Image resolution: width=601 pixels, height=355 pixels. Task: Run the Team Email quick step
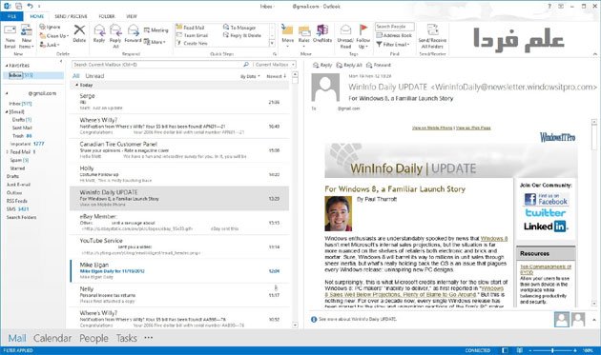[192, 35]
